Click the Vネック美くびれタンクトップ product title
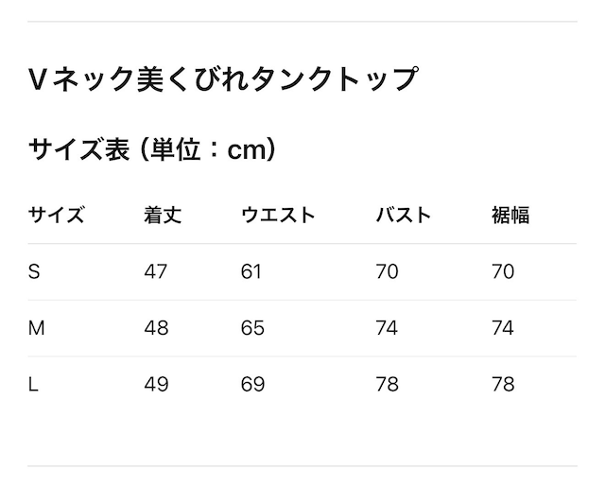The height and width of the screenshot is (486, 605). (x=222, y=79)
